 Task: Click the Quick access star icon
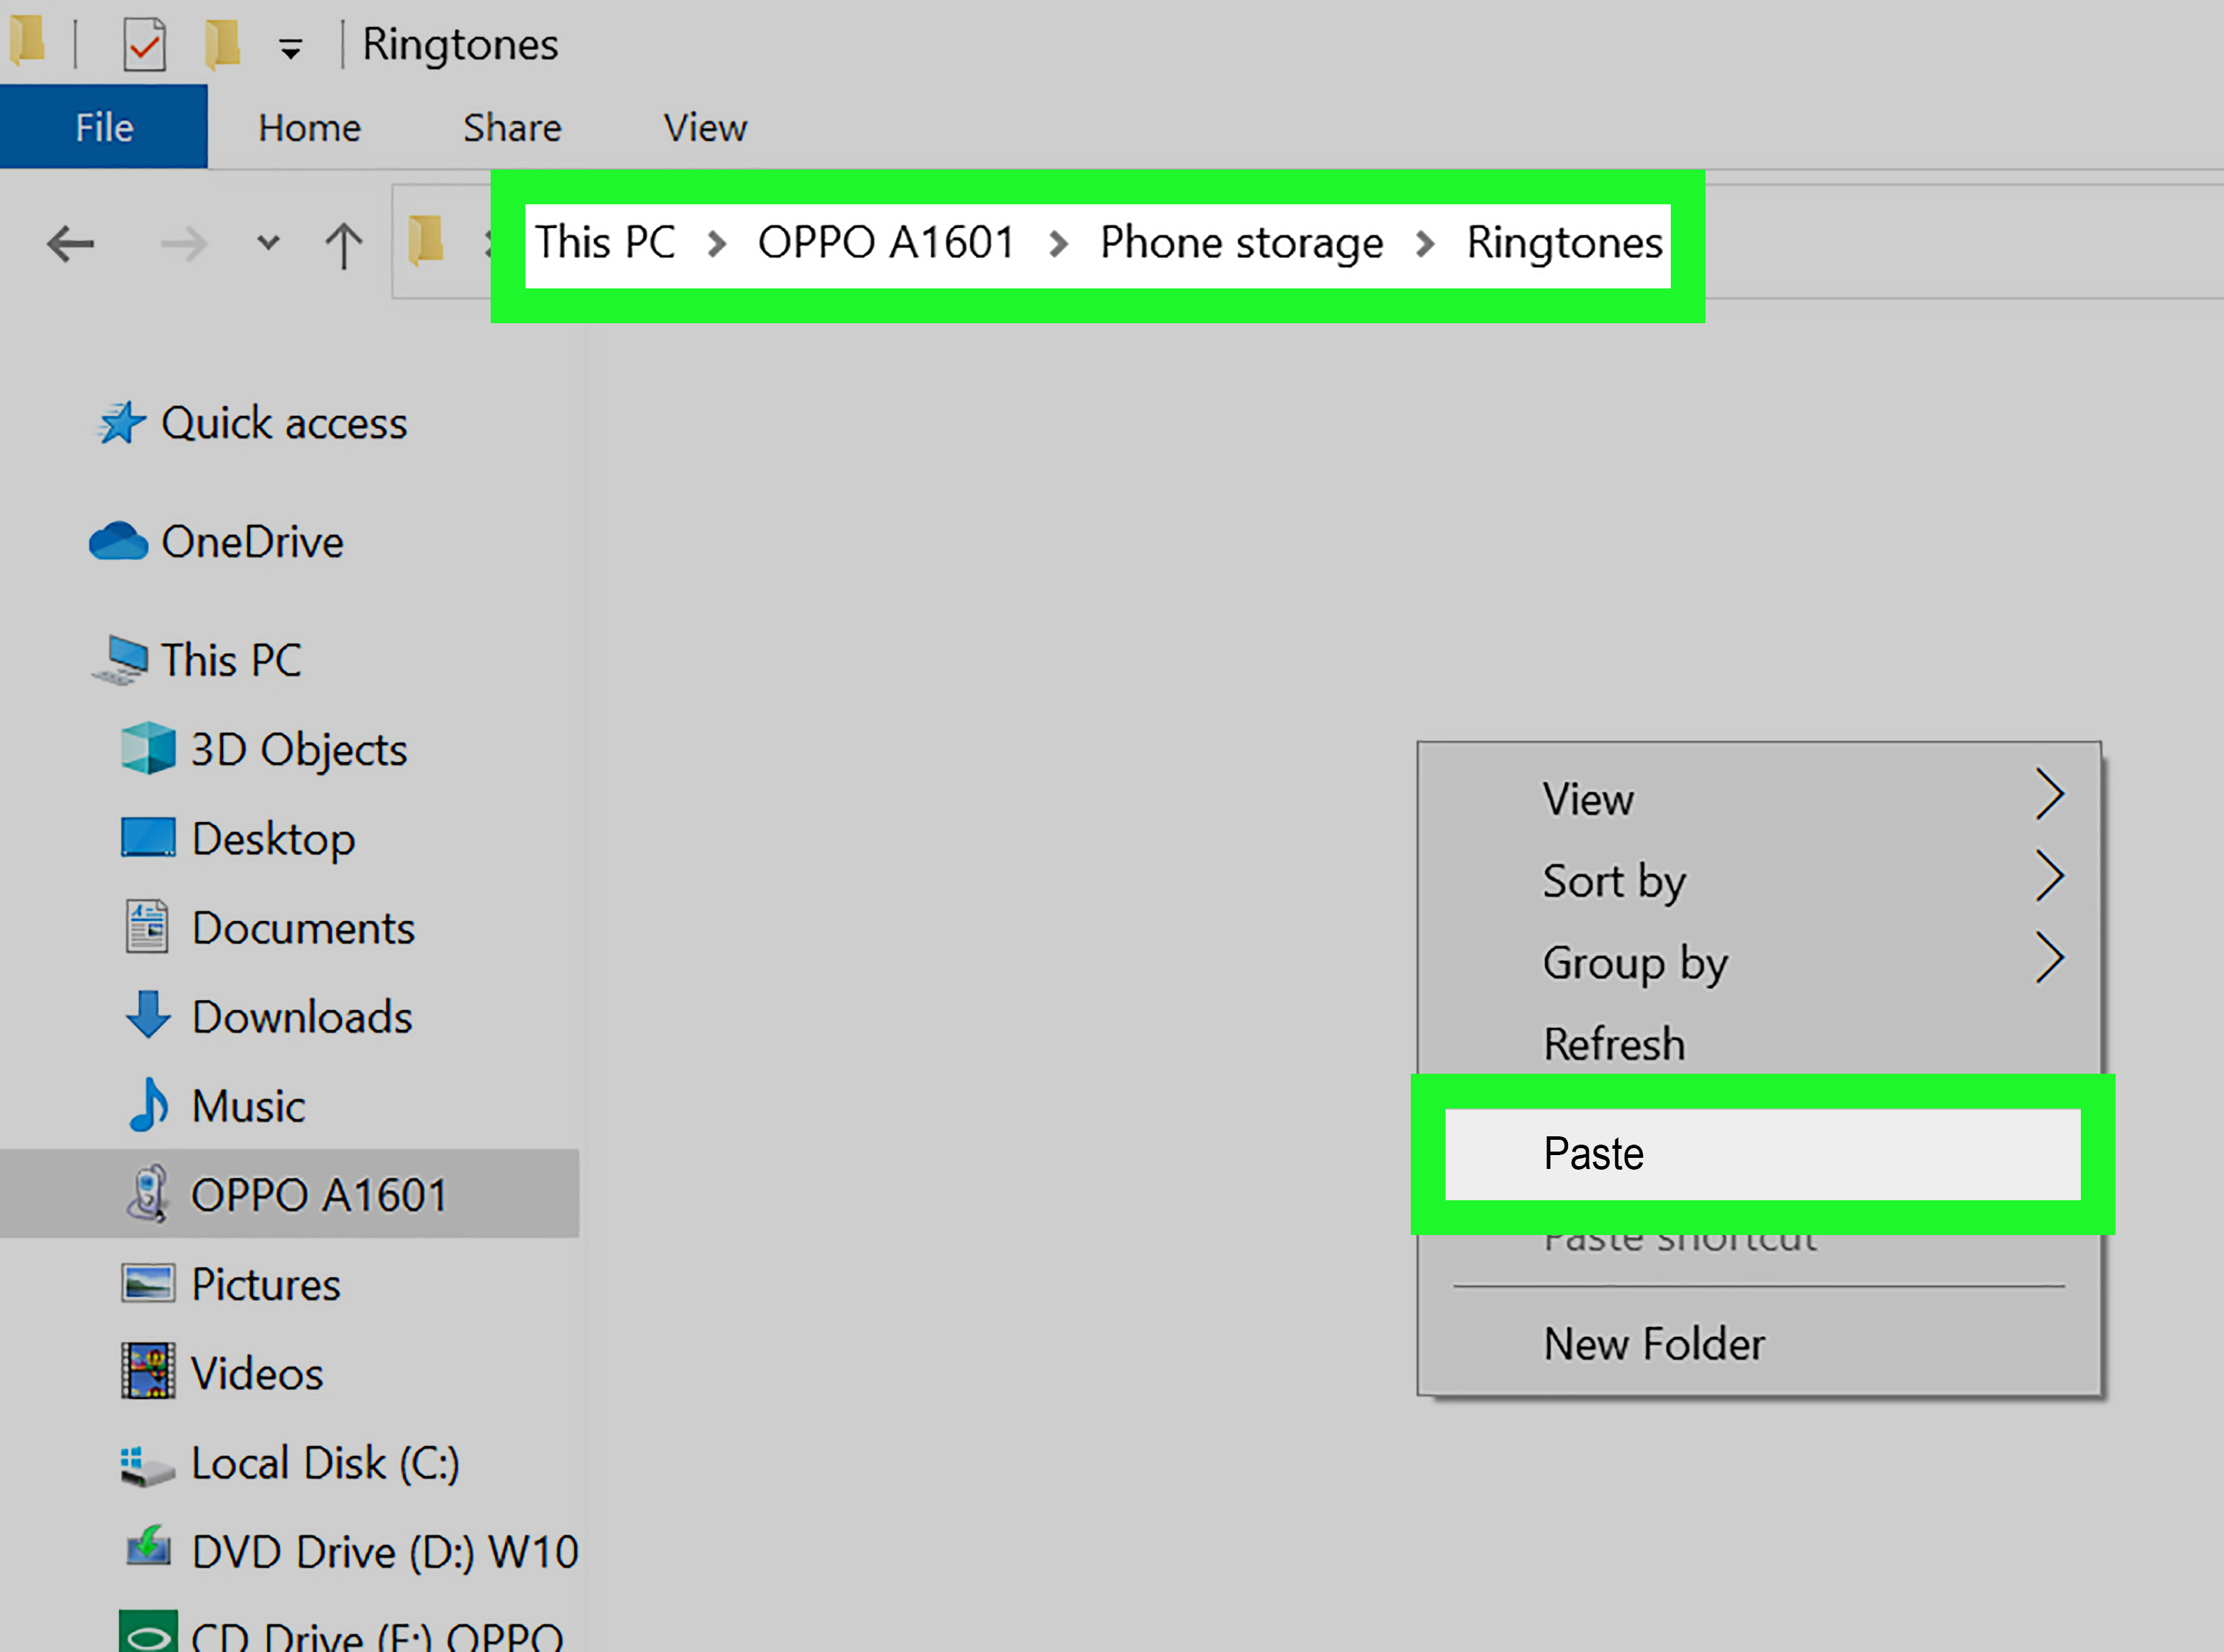click(121, 423)
